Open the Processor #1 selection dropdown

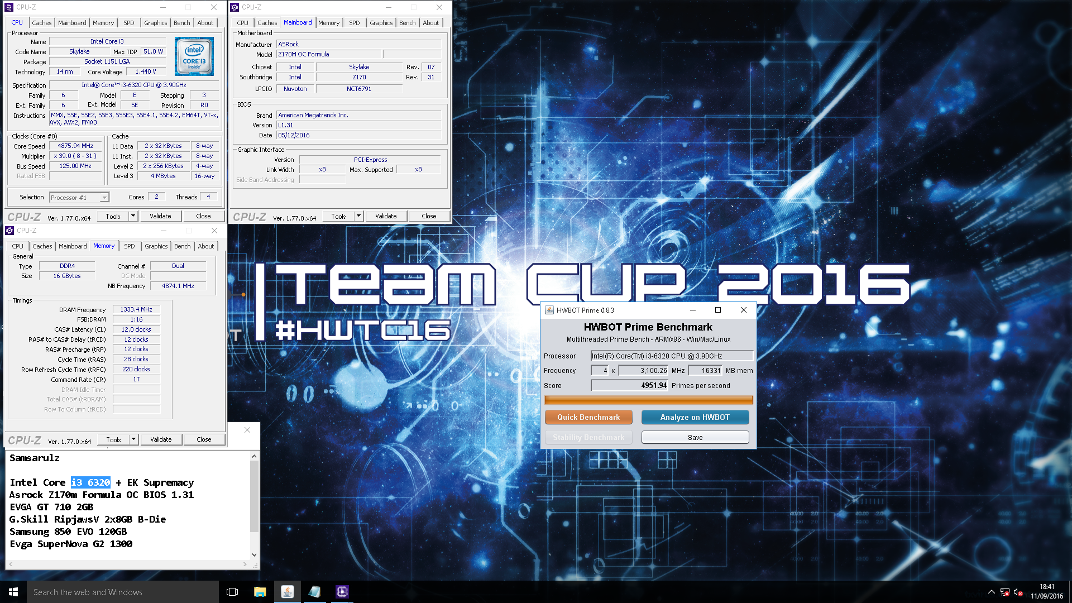(104, 198)
